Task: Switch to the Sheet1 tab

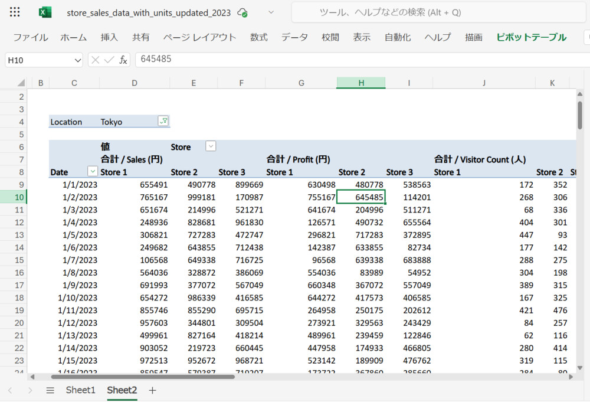Action: pyautogui.click(x=80, y=390)
